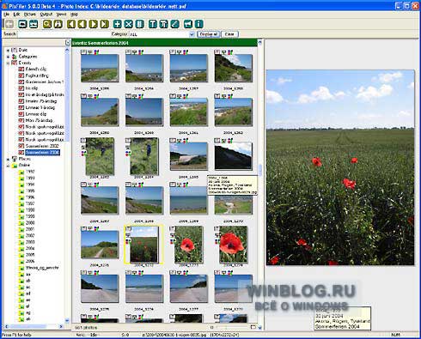Open the Output menu
Screen dimensions: 421x339
46,14
